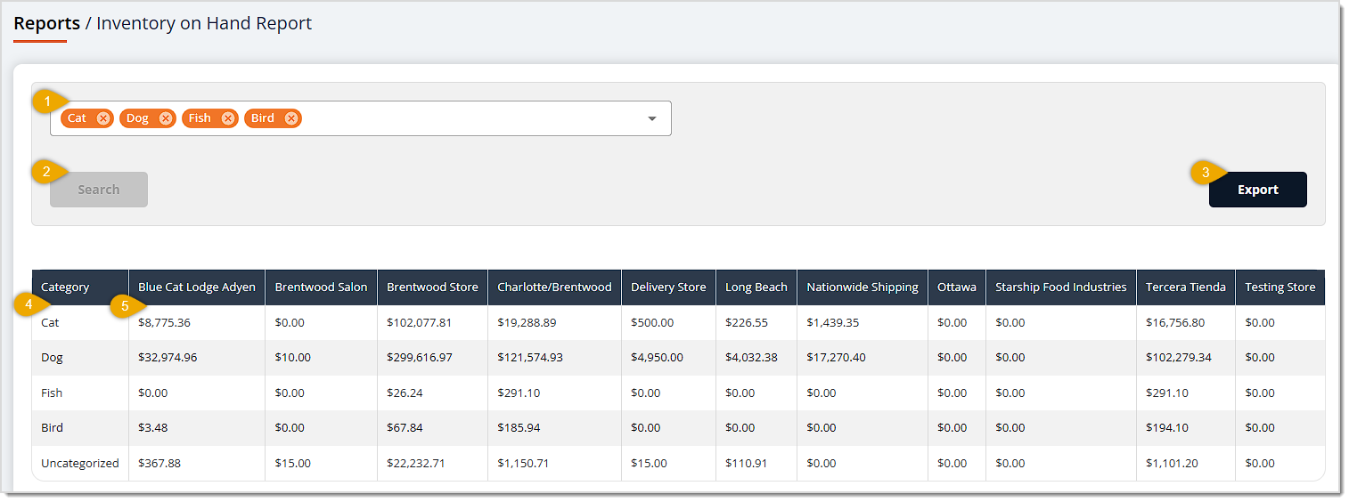Remove the Dog category chip
This screenshot has width=1349, height=502.
click(166, 118)
